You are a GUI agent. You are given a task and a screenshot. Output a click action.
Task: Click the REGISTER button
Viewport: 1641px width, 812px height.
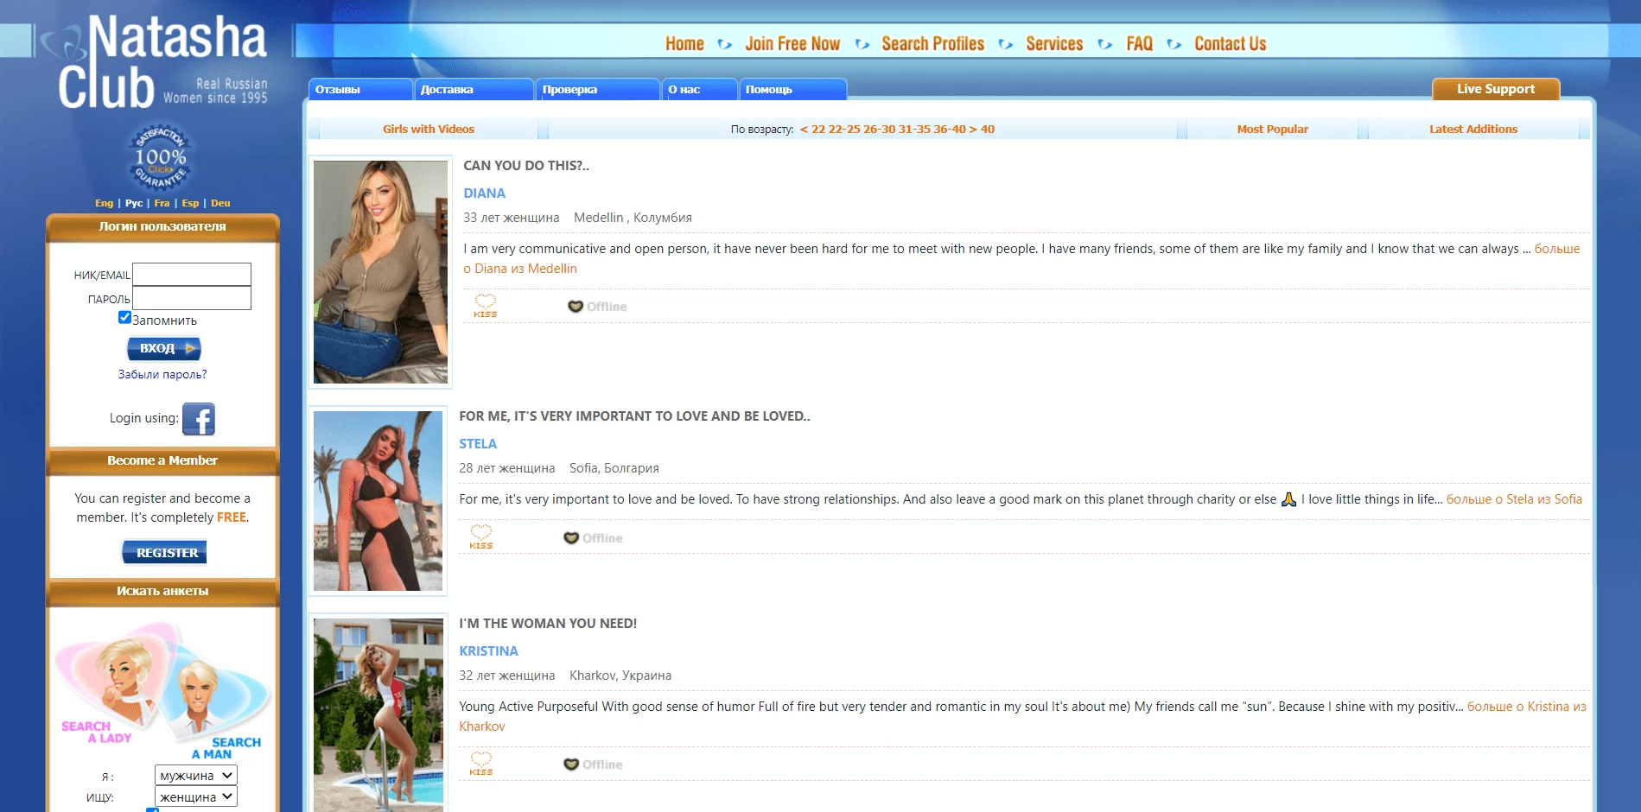point(164,553)
